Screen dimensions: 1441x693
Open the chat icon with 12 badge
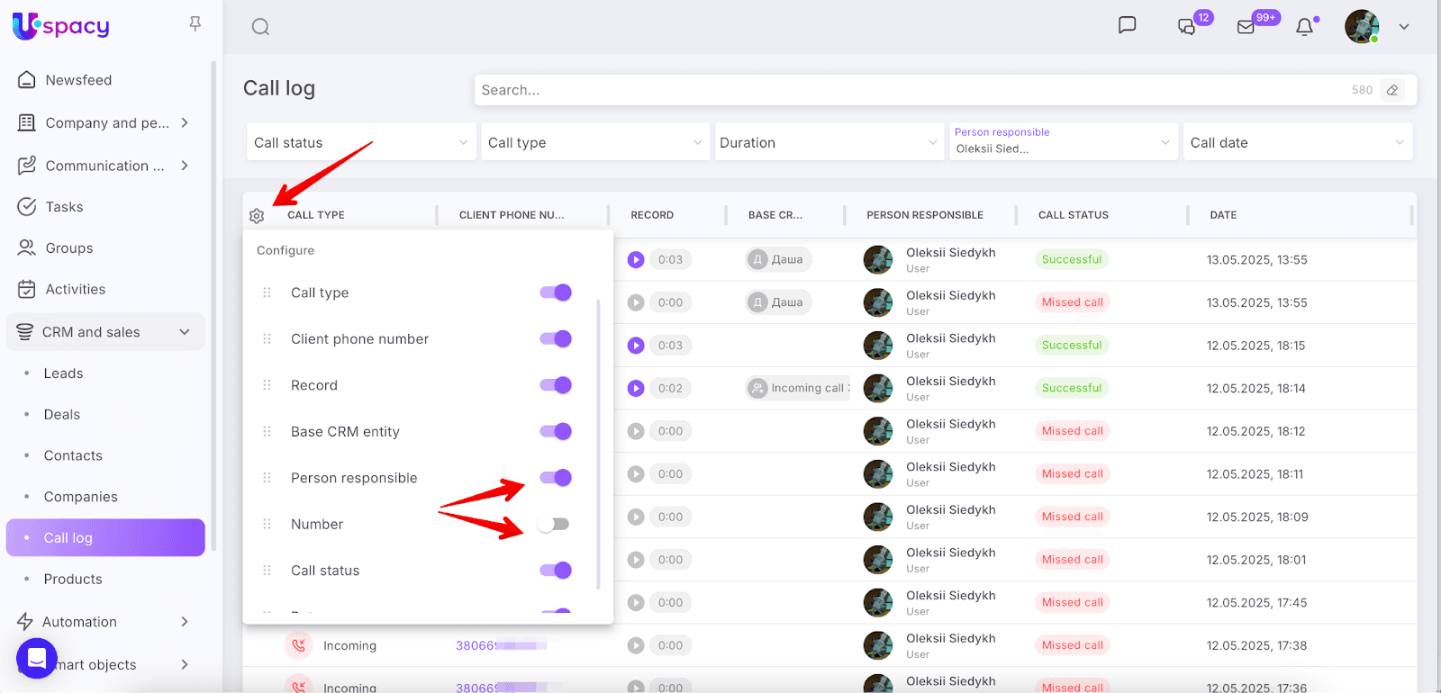click(1187, 27)
